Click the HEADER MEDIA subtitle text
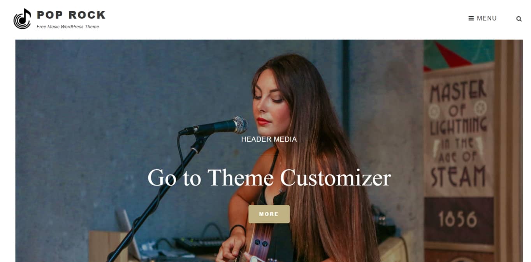531x262 pixels. [x=269, y=139]
